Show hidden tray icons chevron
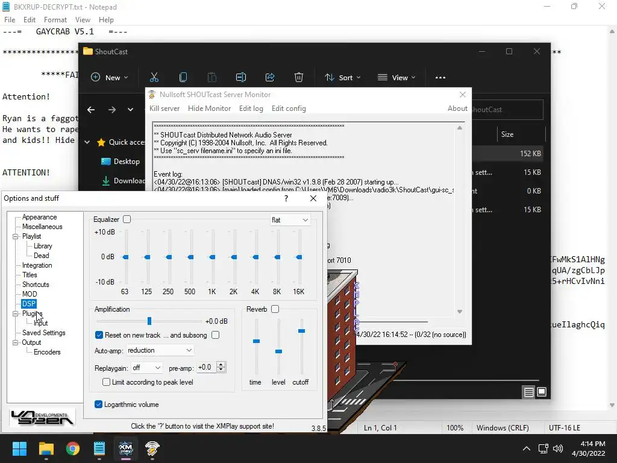 click(x=527, y=449)
